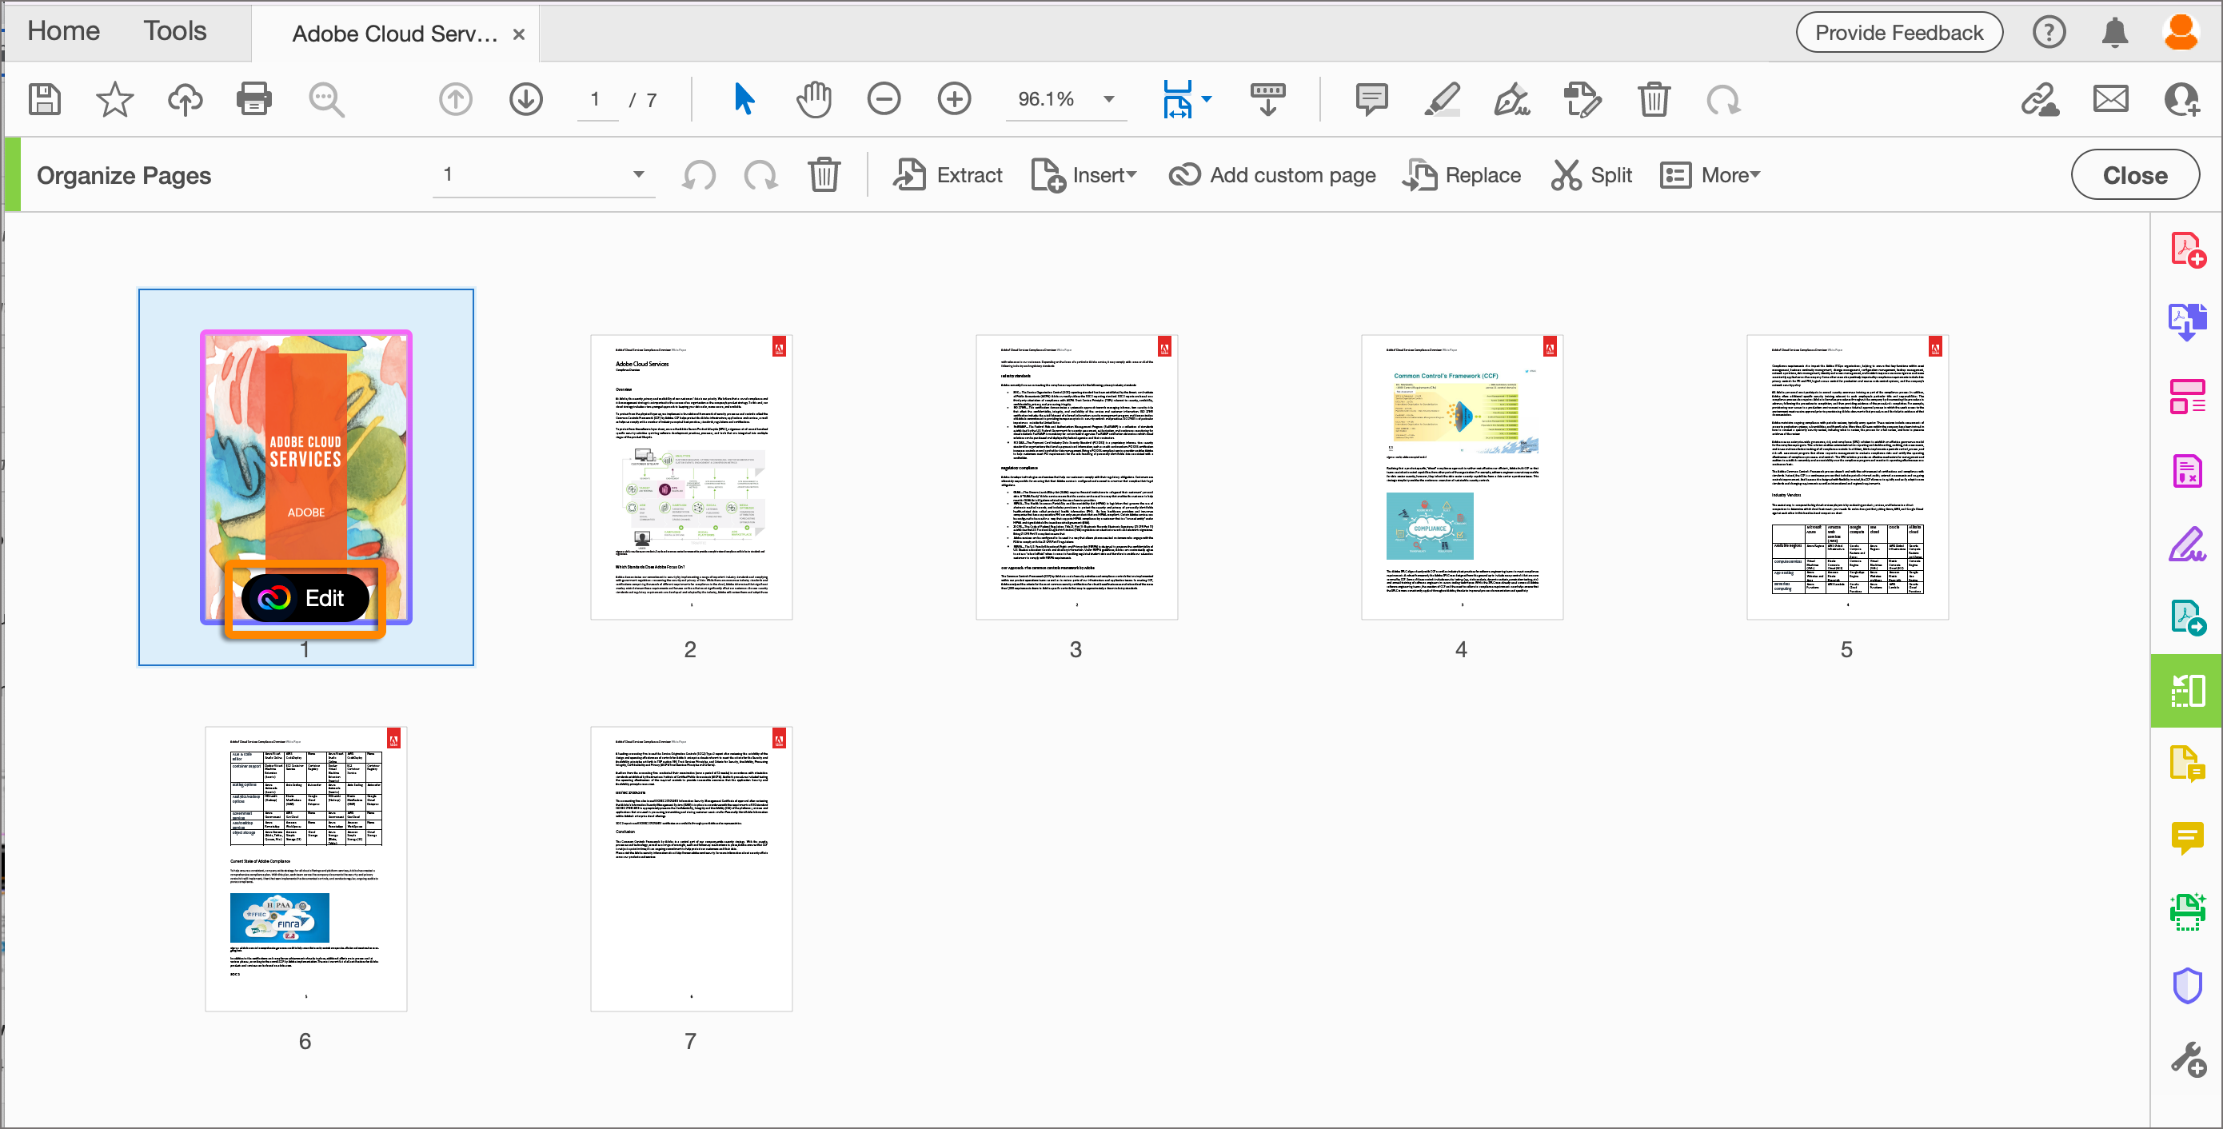Click the notifications bell icon
Screen dimensions: 2223x1129
click(x=2114, y=33)
